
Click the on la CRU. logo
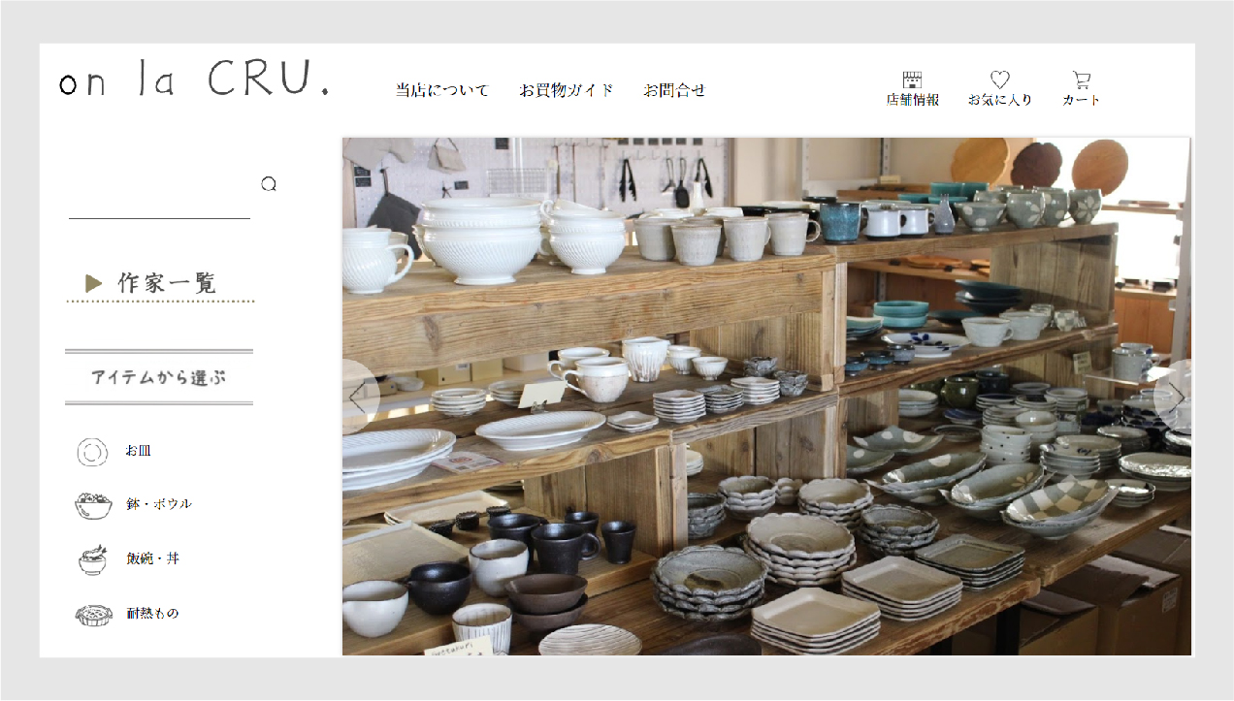click(x=194, y=81)
